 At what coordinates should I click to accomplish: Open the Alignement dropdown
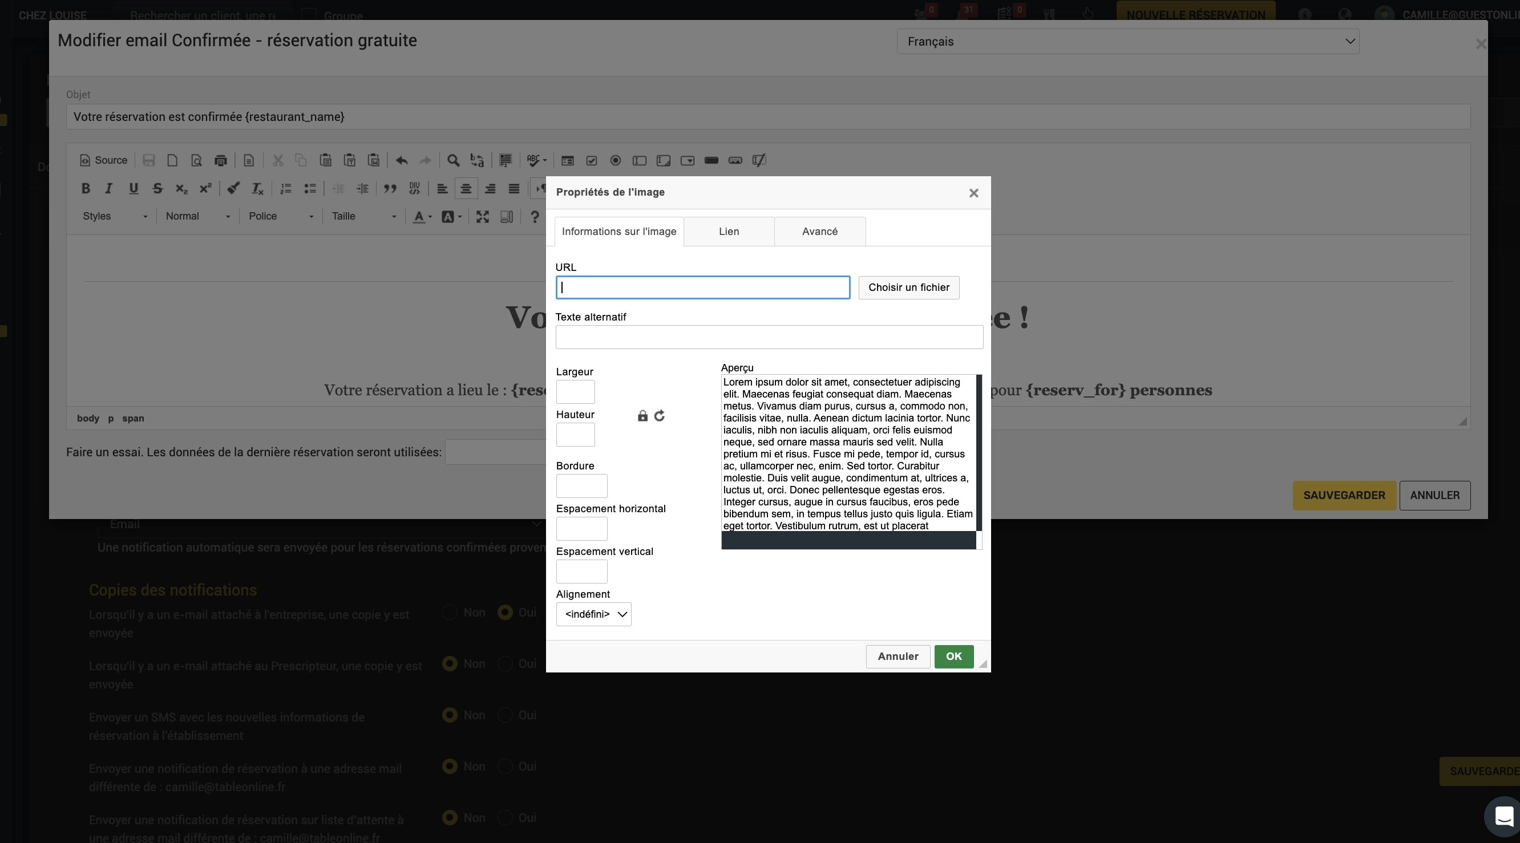click(x=593, y=614)
